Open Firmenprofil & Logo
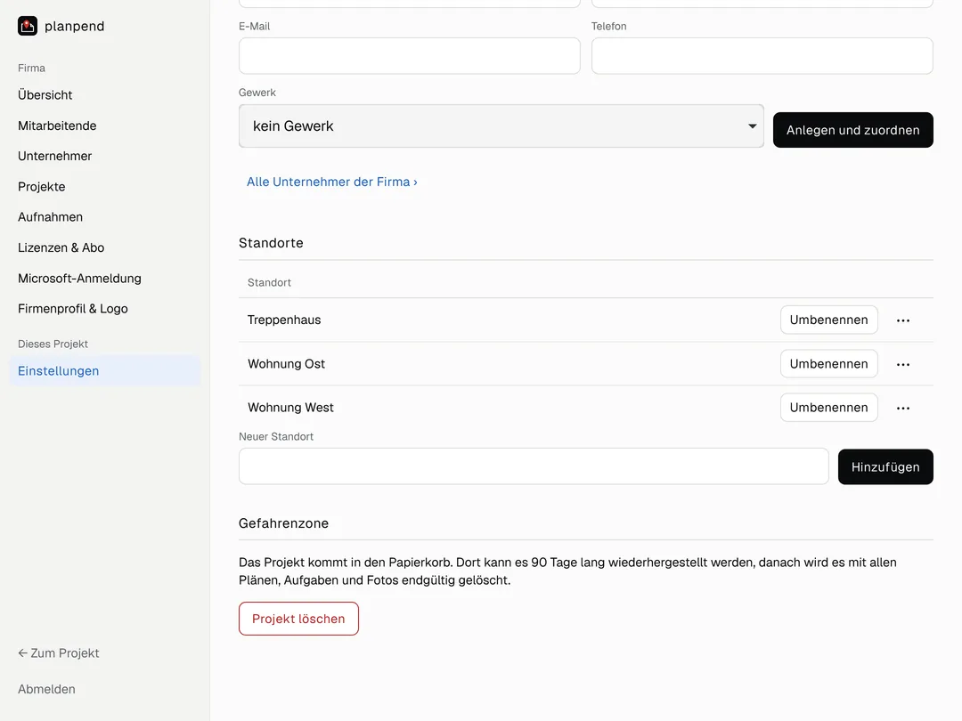This screenshot has width=962, height=721. coord(72,308)
